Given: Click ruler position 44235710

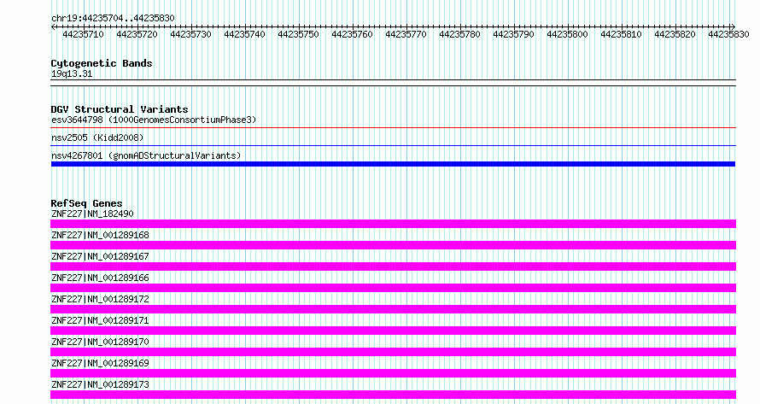Looking at the screenshot, I should tap(83, 34).
